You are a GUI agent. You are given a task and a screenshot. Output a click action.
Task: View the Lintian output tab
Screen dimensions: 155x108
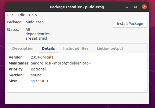110,48
